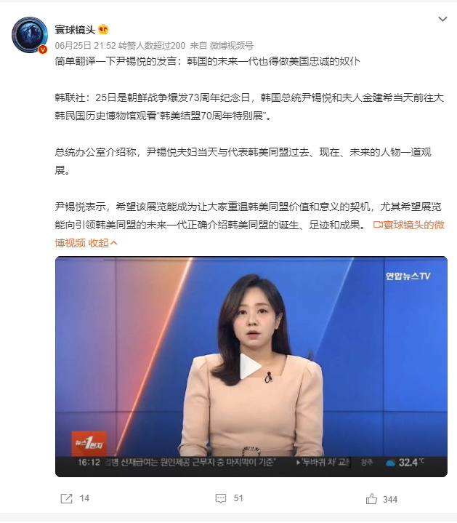Click the 寰球镜头 username
The width and height of the screenshot is (457, 523).
(76, 30)
